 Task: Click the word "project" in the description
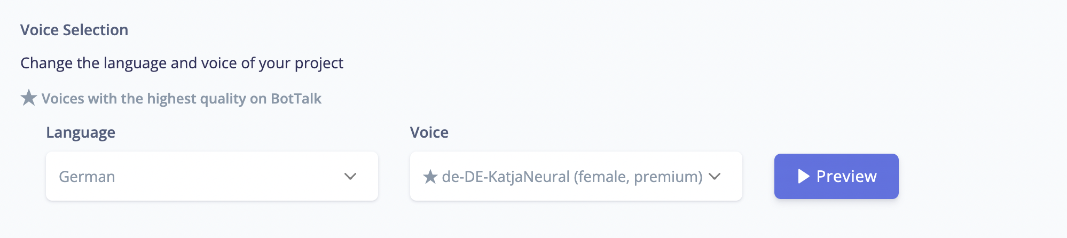319,64
